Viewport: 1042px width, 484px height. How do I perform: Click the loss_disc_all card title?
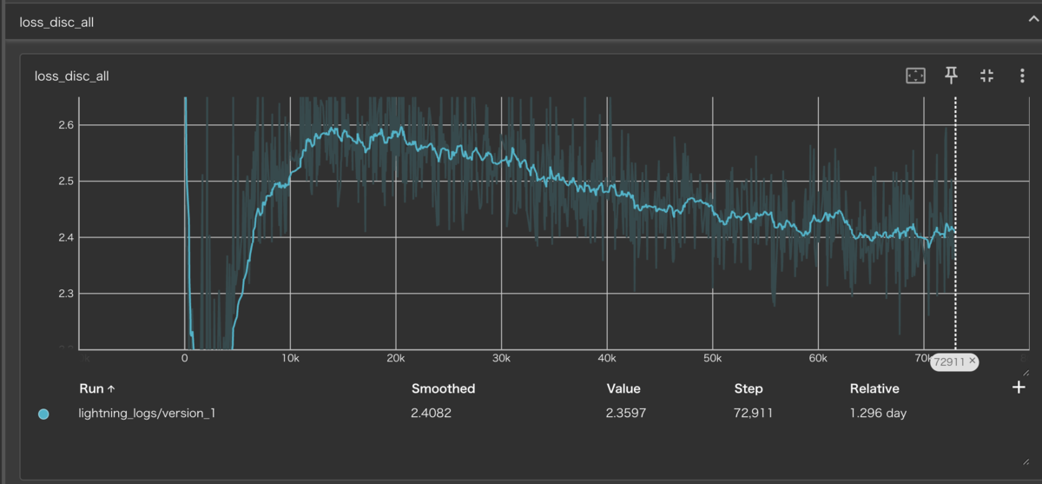[x=72, y=76]
